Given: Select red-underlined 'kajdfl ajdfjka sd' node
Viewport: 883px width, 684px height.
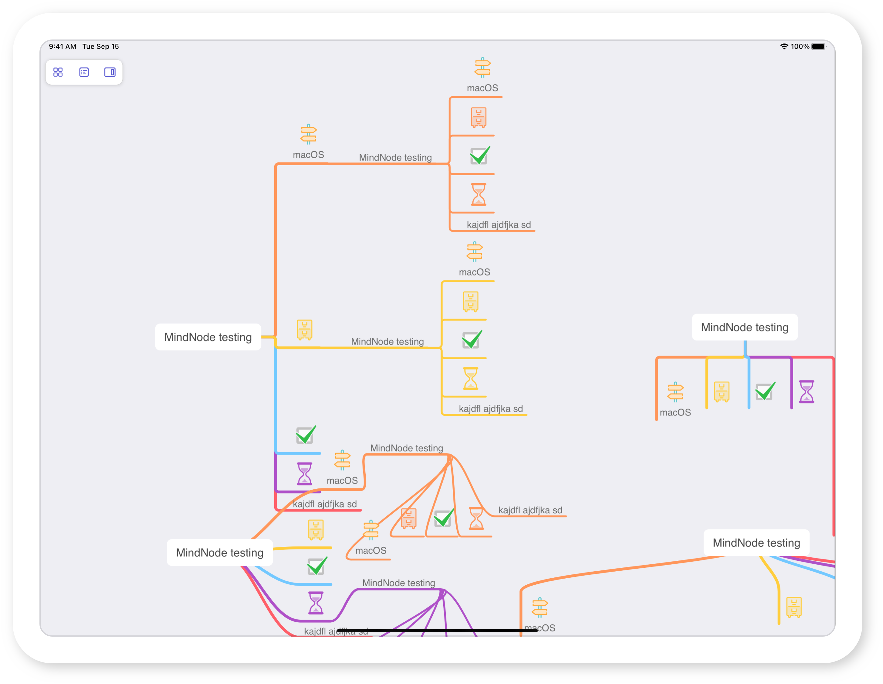Looking at the screenshot, I should [325, 504].
